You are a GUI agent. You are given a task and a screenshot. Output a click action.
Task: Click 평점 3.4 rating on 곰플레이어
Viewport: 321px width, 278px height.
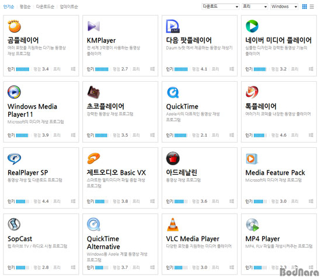click(41, 69)
